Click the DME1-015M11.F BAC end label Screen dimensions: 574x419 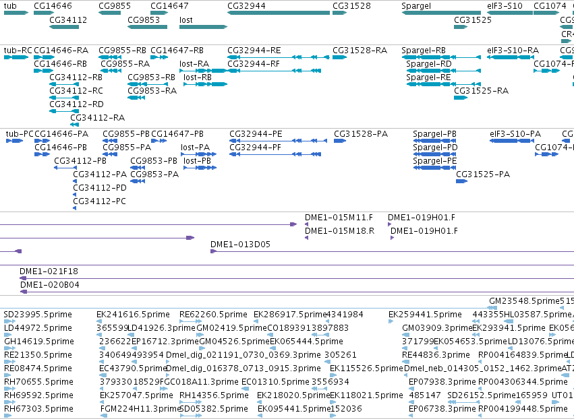(339, 218)
